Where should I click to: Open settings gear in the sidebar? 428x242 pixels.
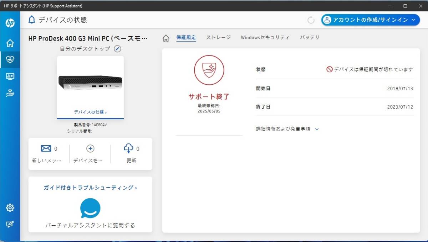[x=10, y=208]
